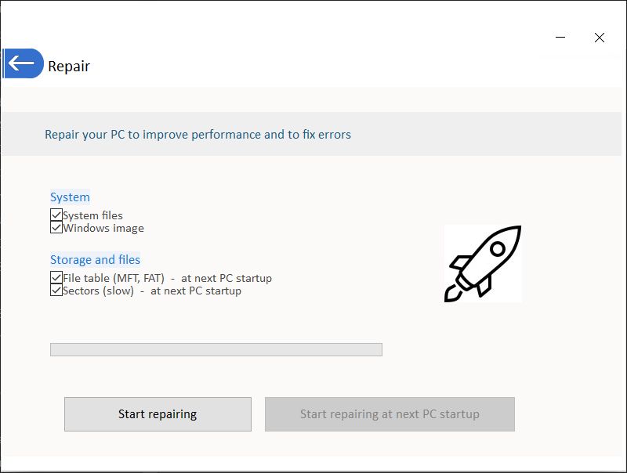Click the 'Repair your PC' description banner
The height and width of the screenshot is (473, 627).
pos(198,135)
